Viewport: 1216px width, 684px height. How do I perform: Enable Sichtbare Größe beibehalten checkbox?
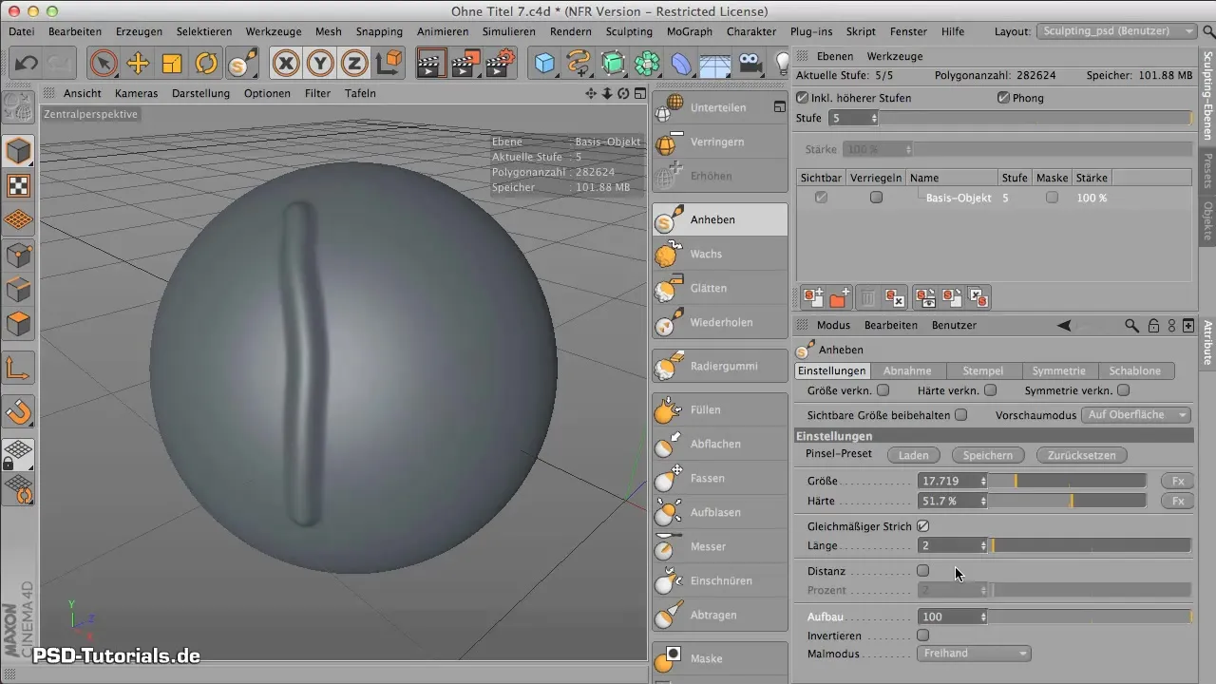(960, 415)
